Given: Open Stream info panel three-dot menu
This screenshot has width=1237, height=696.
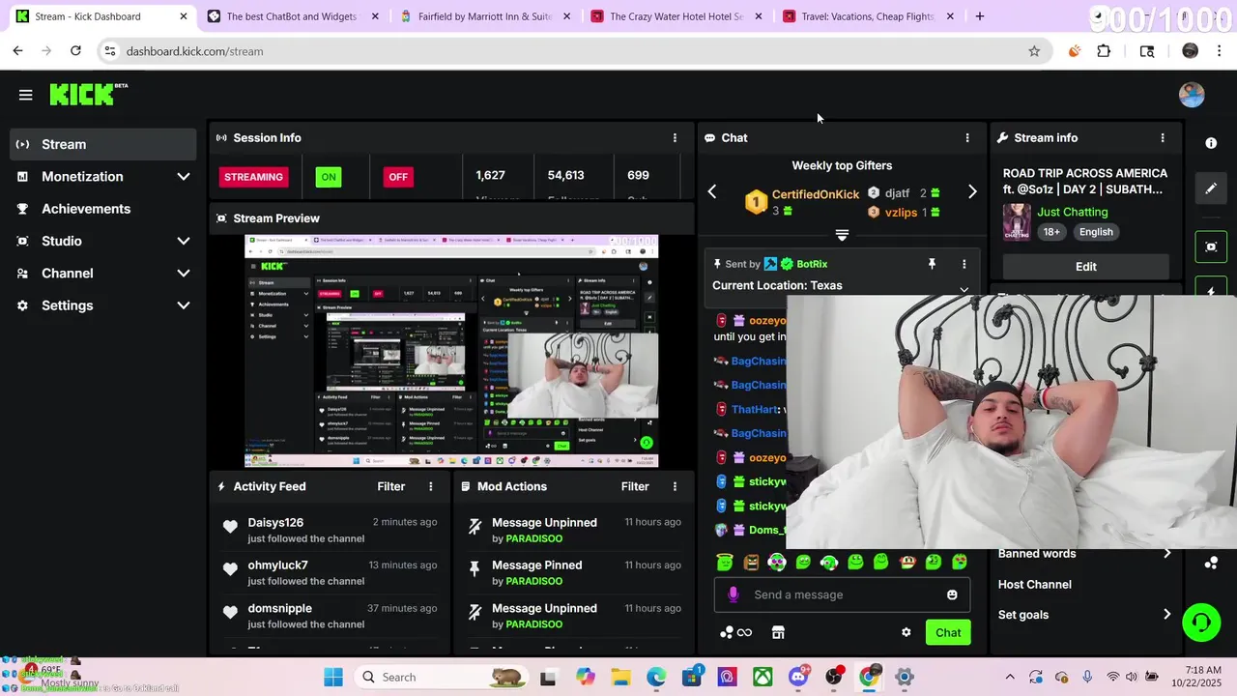Looking at the screenshot, I should pos(1163,138).
